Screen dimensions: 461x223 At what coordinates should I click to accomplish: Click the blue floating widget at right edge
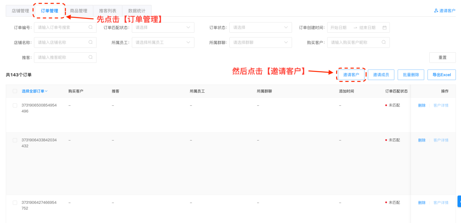pyautogui.click(x=459, y=201)
